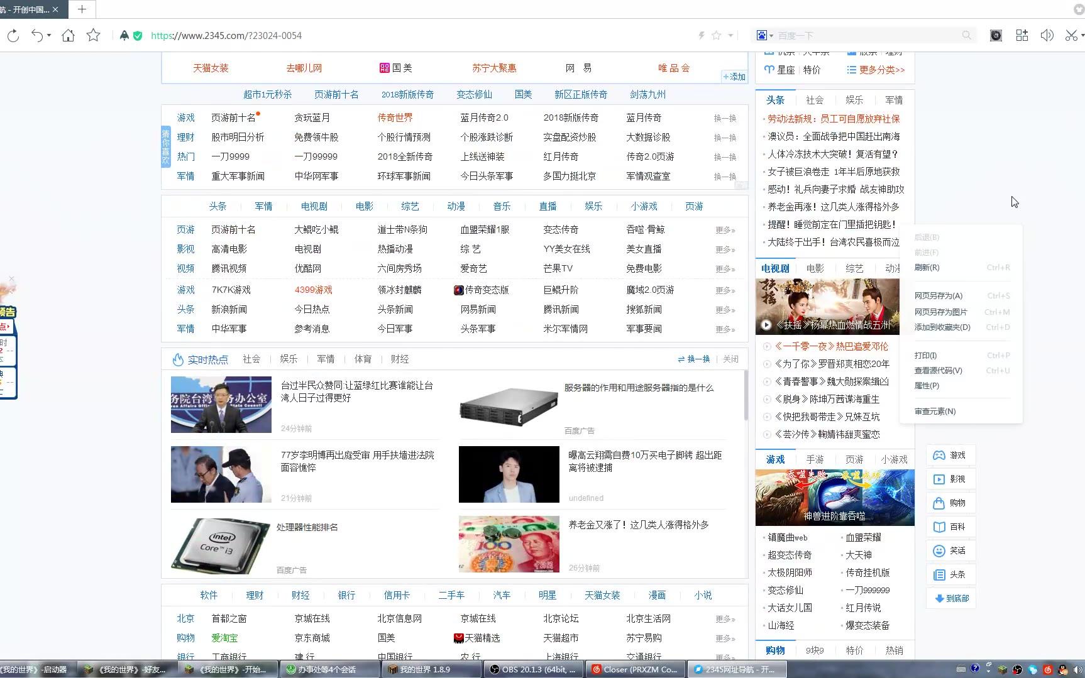Select 财经 in the 实时热点 tabs
This screenshot has height=678, width=1085.
coord(400,359)
